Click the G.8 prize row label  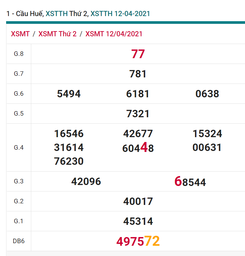click(19, 54)
